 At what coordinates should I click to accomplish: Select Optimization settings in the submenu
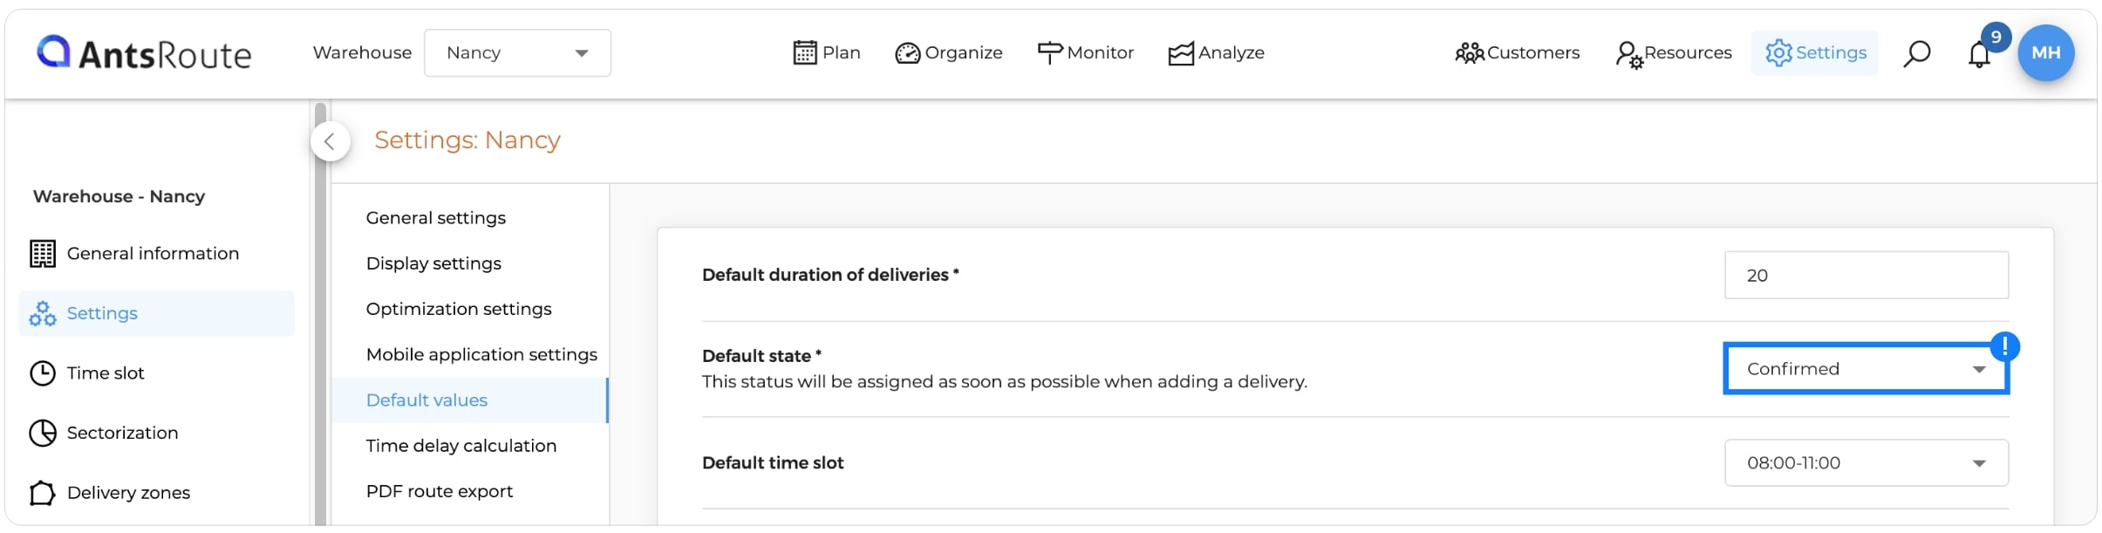[459, 309]
